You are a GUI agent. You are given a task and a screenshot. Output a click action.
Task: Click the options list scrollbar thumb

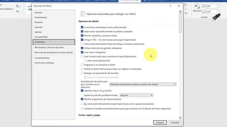[180, 23]
